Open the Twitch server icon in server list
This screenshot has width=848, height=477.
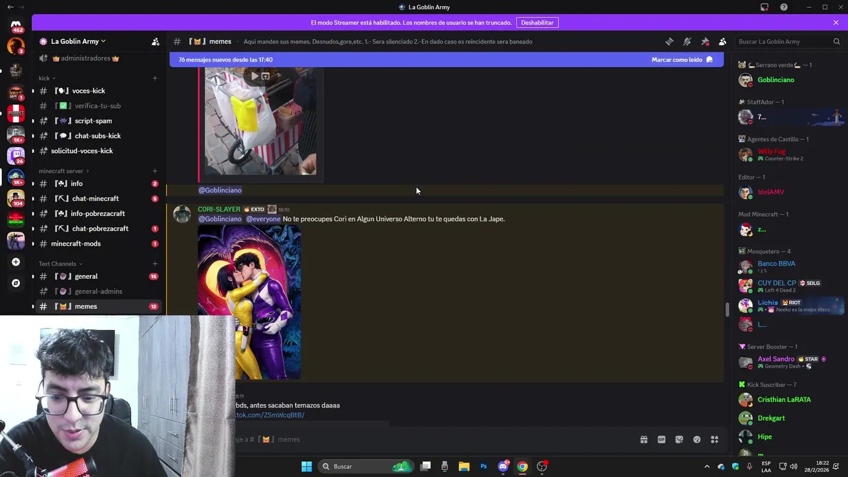[x=16, y=156]
